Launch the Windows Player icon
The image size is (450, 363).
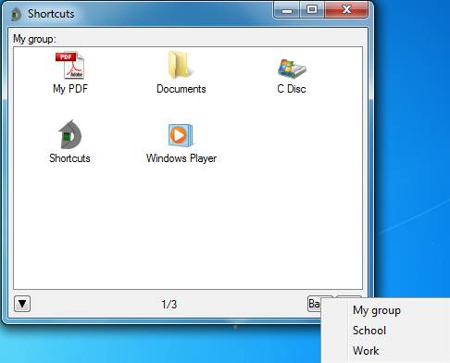click(x=181, y=134)
